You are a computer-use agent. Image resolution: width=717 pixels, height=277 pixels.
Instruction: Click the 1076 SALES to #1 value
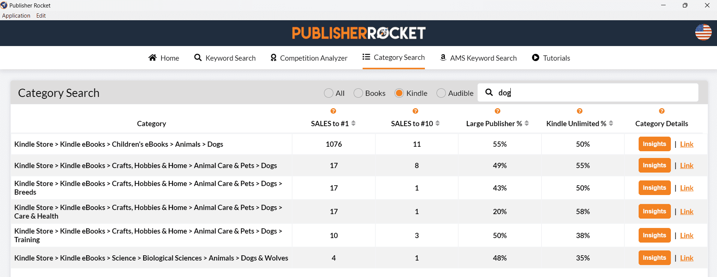[334, 144]
